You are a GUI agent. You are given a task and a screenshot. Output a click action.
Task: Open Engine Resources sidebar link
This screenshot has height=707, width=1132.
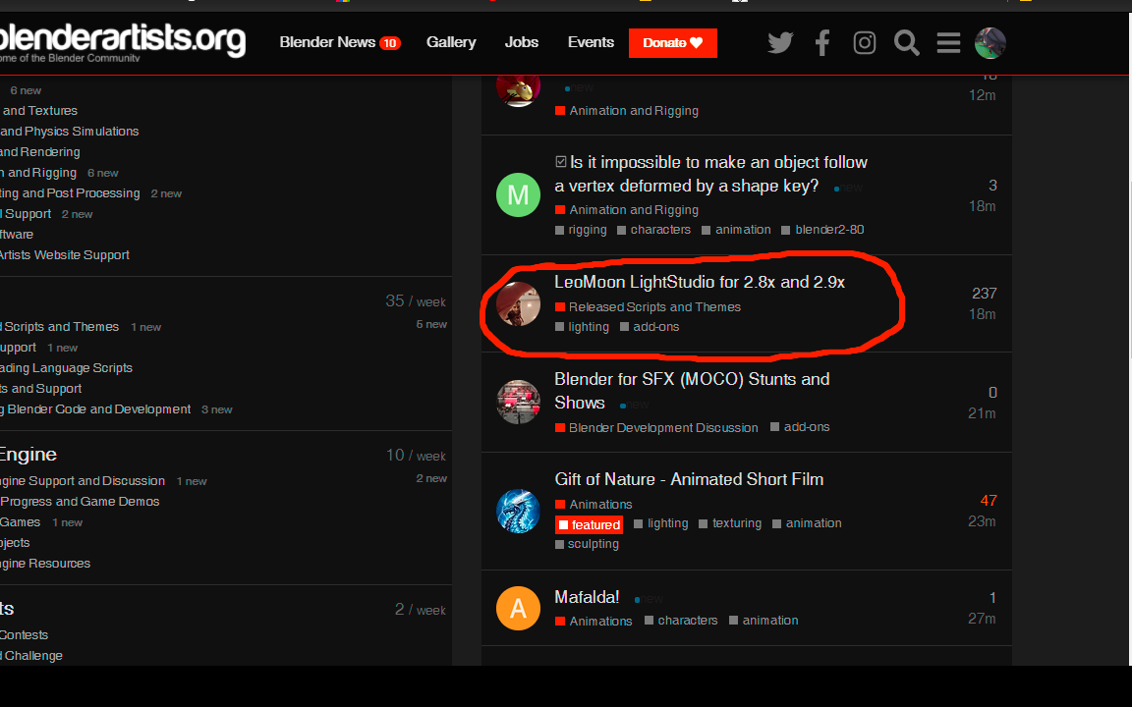click(45, 564)
